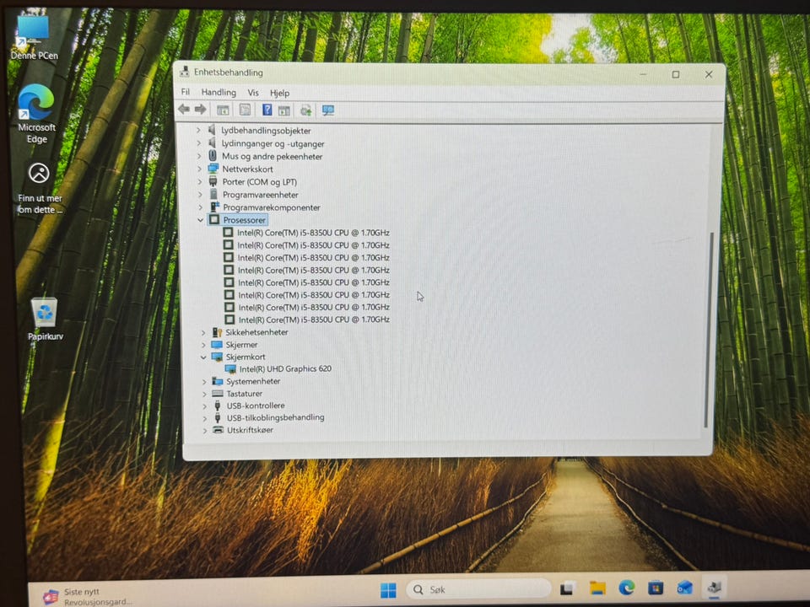This screenshot has height=607, width=810.
Task: Open the Hjelp menu
Action: [279, 93]
